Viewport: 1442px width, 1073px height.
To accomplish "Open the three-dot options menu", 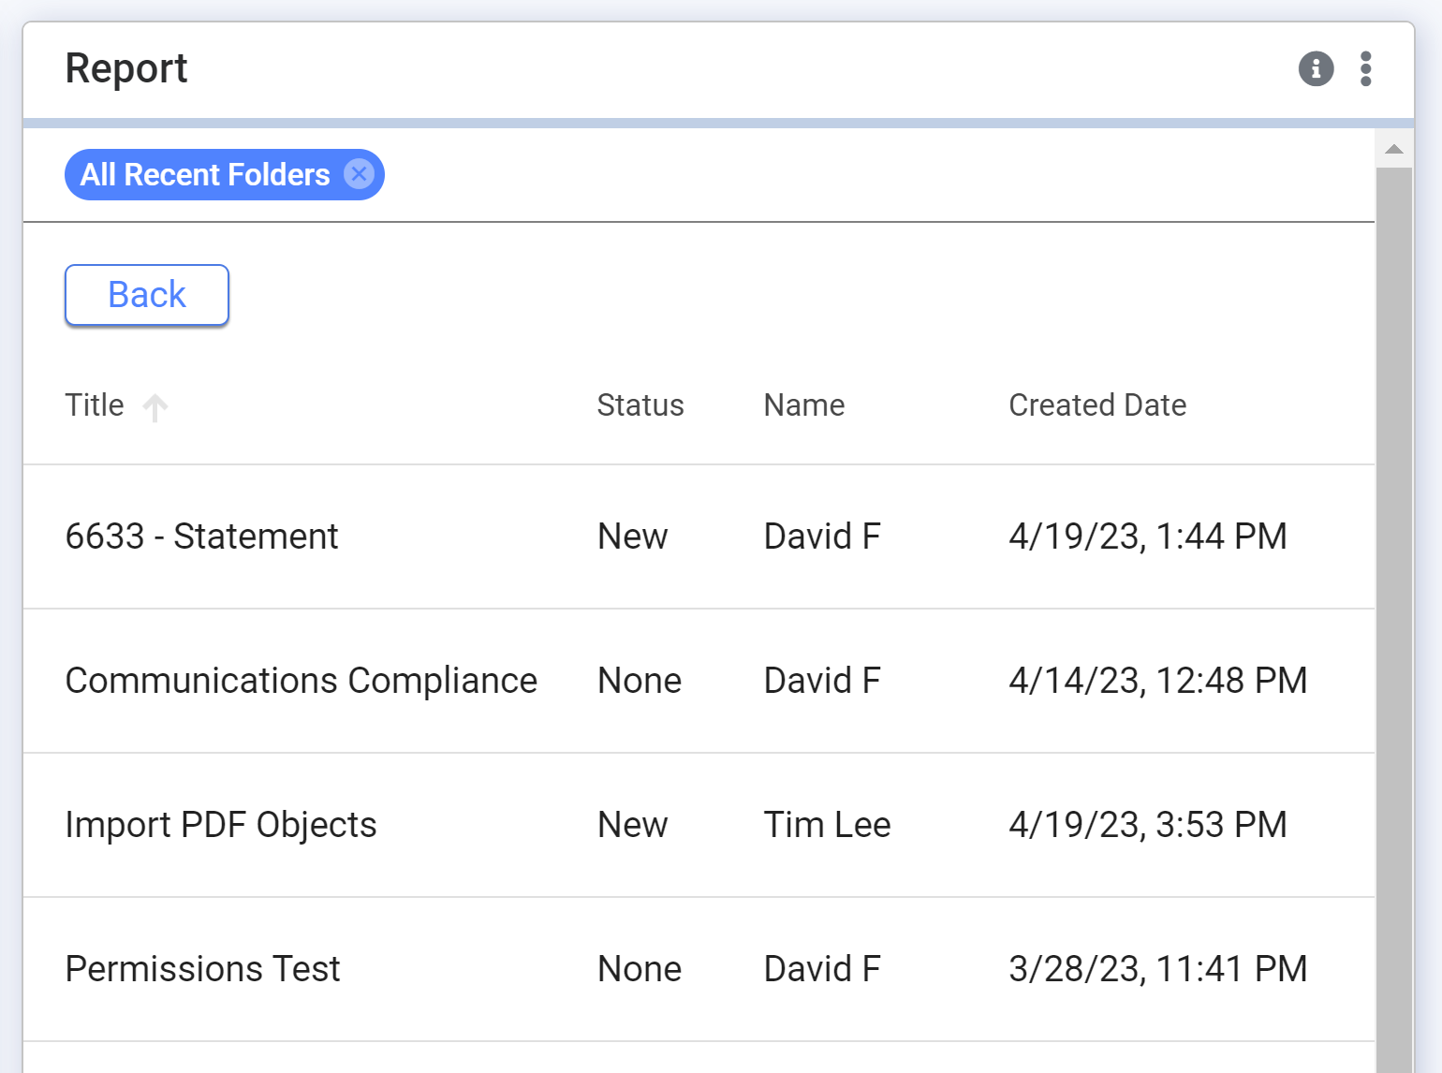I will click(1366, 68).
